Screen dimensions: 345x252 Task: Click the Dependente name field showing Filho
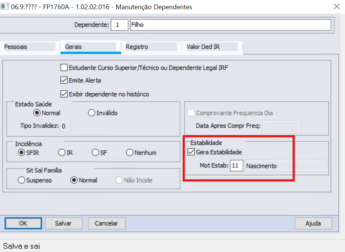tap(230, 25)
